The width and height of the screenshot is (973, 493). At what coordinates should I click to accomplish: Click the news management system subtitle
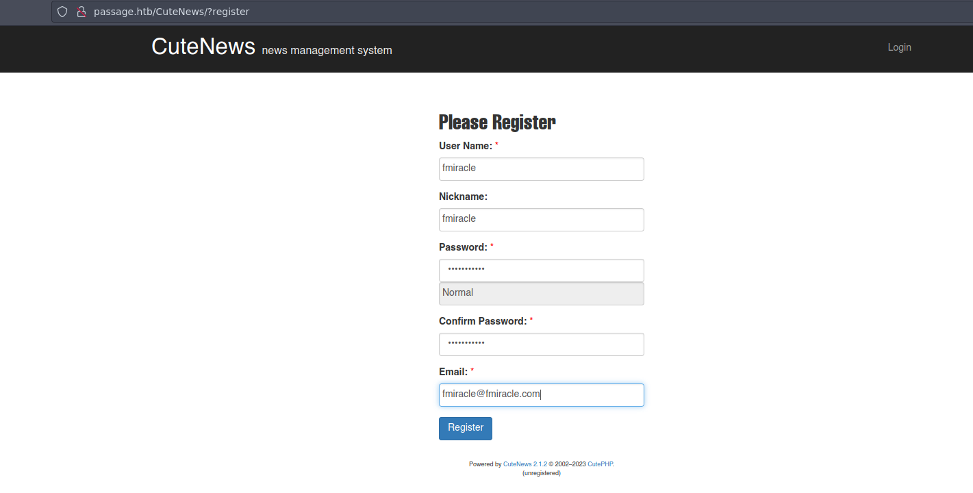pos(327,51)
